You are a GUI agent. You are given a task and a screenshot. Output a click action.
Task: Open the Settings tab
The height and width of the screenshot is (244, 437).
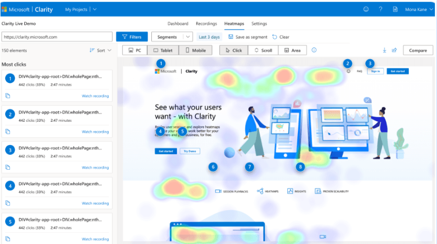[259, 24]
